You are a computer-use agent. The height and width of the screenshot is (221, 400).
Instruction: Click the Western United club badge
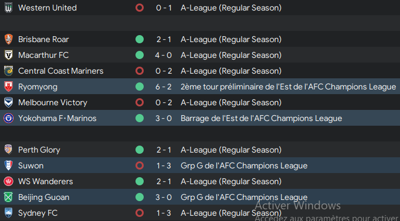coord(8,8)
